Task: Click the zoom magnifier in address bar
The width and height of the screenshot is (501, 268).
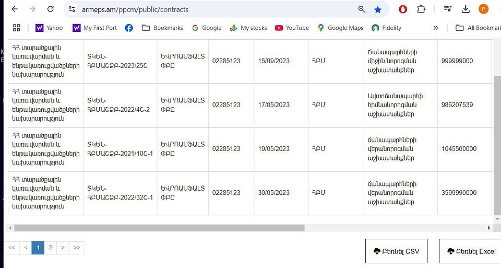Action: pos(362,9)
